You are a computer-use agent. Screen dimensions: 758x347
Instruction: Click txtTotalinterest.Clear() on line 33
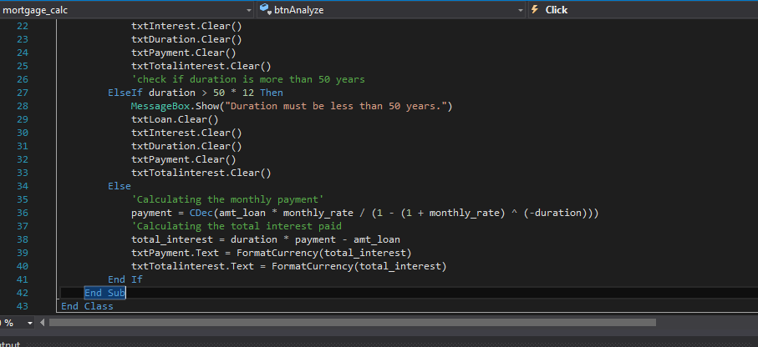coord(201,173)
